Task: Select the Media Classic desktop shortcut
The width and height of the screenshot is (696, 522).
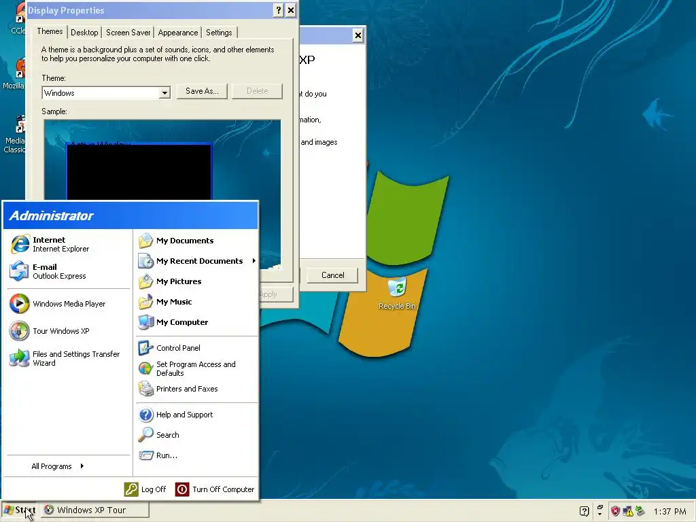Action: 14,135
